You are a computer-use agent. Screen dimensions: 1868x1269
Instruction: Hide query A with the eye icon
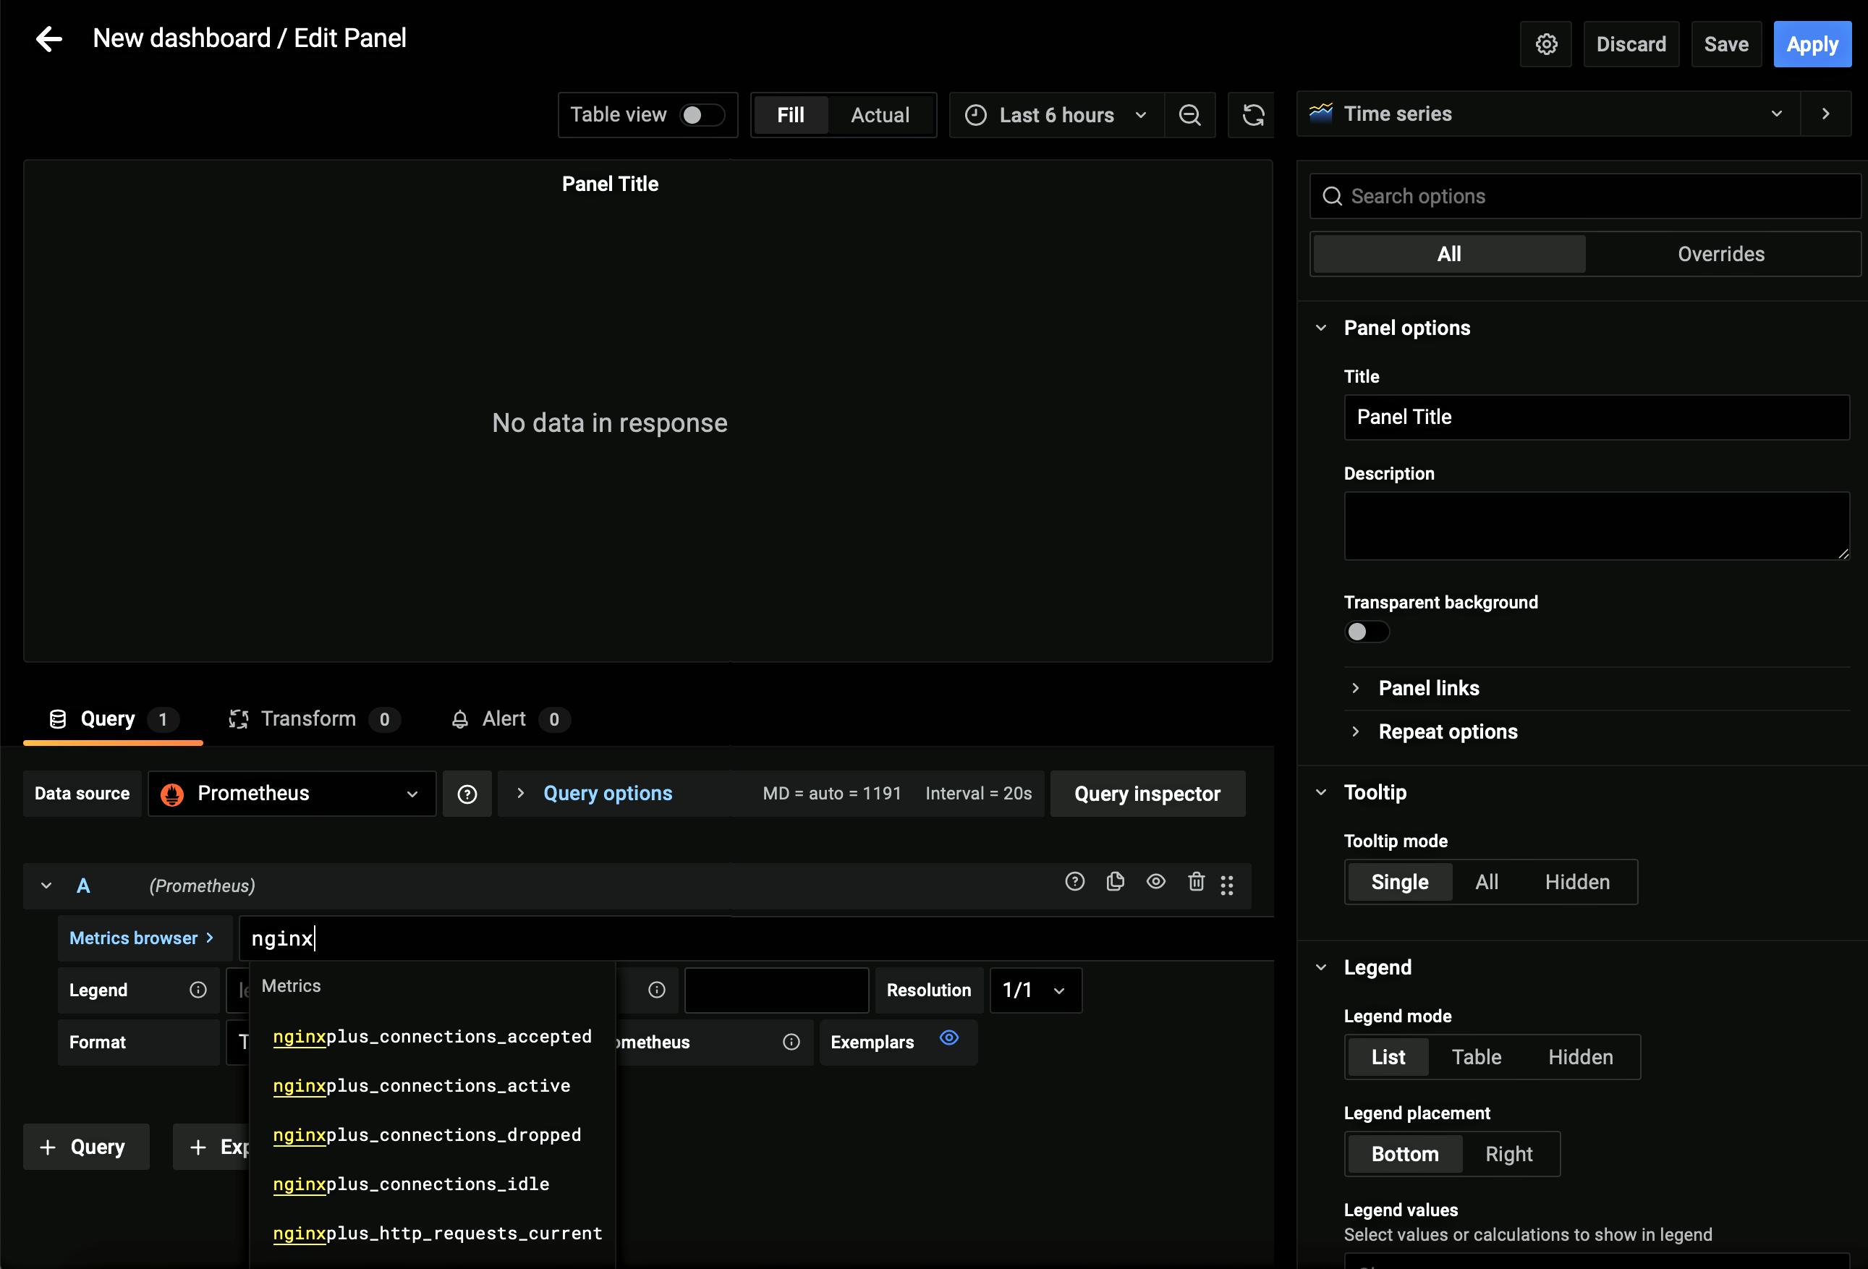(x=1156, y=882)
